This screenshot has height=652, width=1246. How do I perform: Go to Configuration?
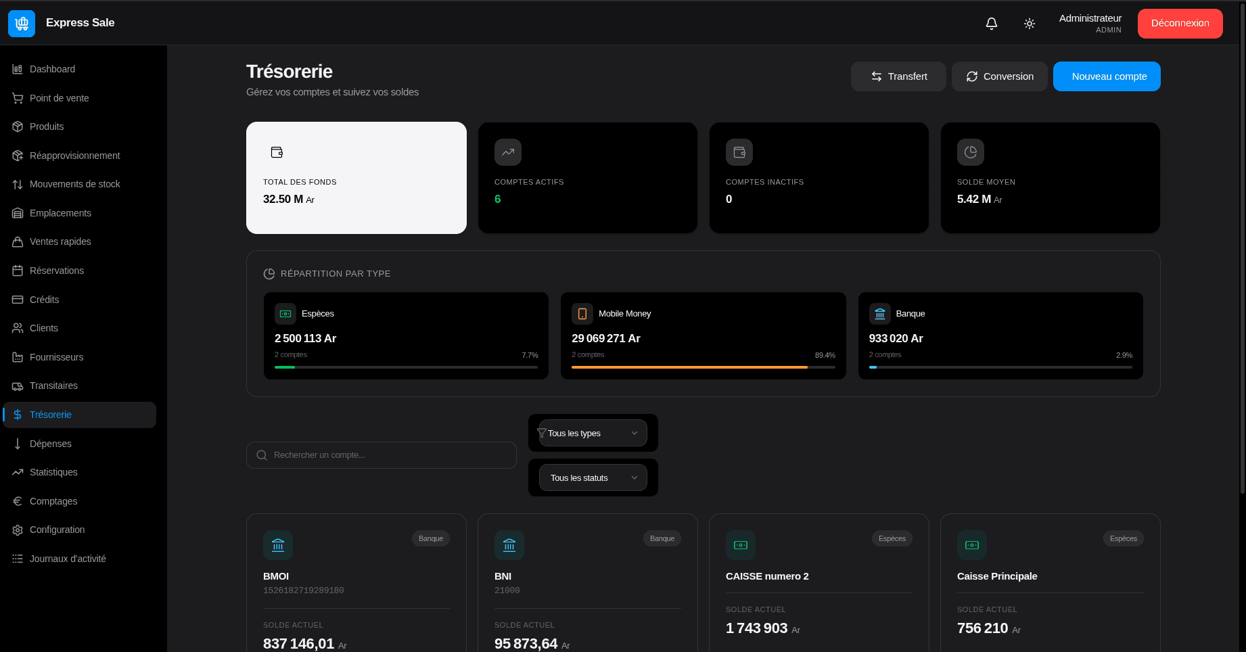coord(80,530)
